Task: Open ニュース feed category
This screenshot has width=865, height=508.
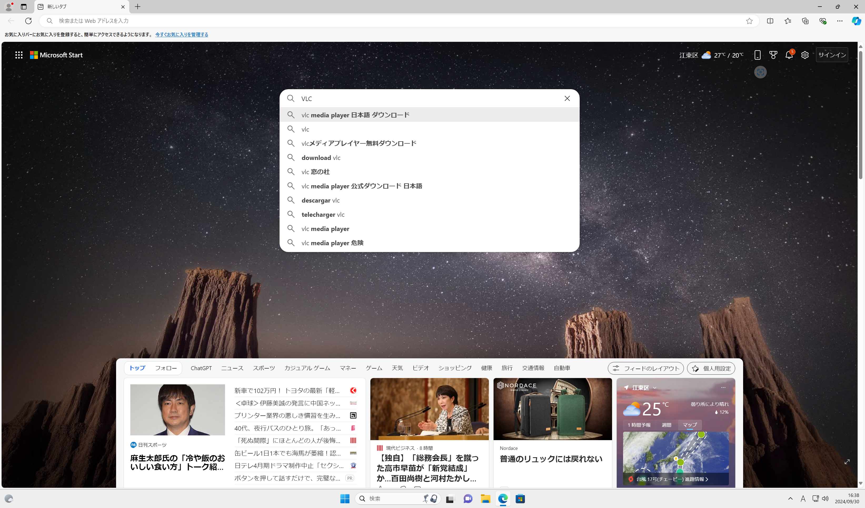Action: 232,368
